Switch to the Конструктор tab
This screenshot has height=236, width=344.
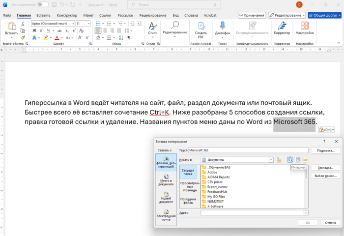pyautogui.click(x=67, y=15)
